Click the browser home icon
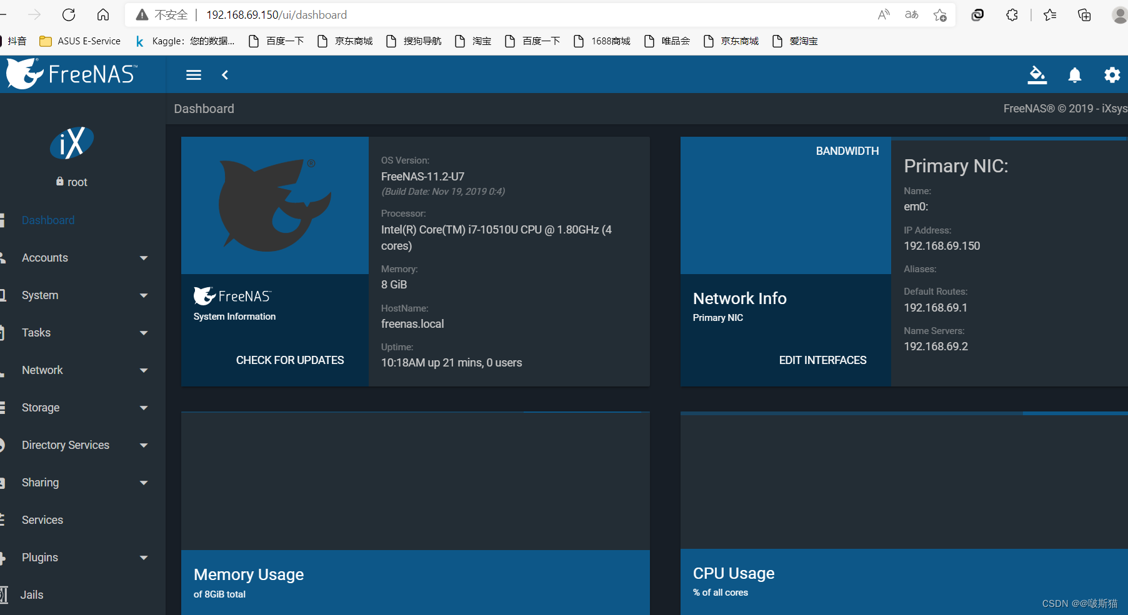Viewport: 1128px width, 615px height. (102, 14)
